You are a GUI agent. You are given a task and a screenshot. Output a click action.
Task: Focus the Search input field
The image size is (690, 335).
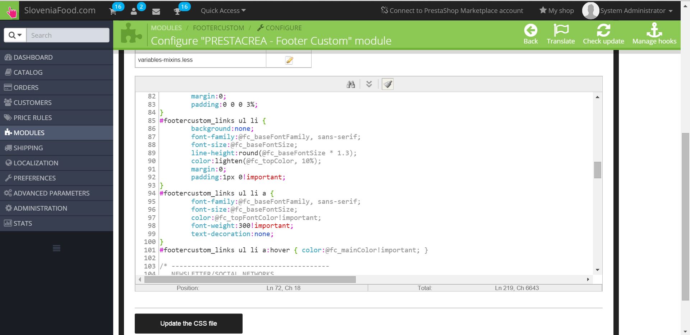pos(68,35)
